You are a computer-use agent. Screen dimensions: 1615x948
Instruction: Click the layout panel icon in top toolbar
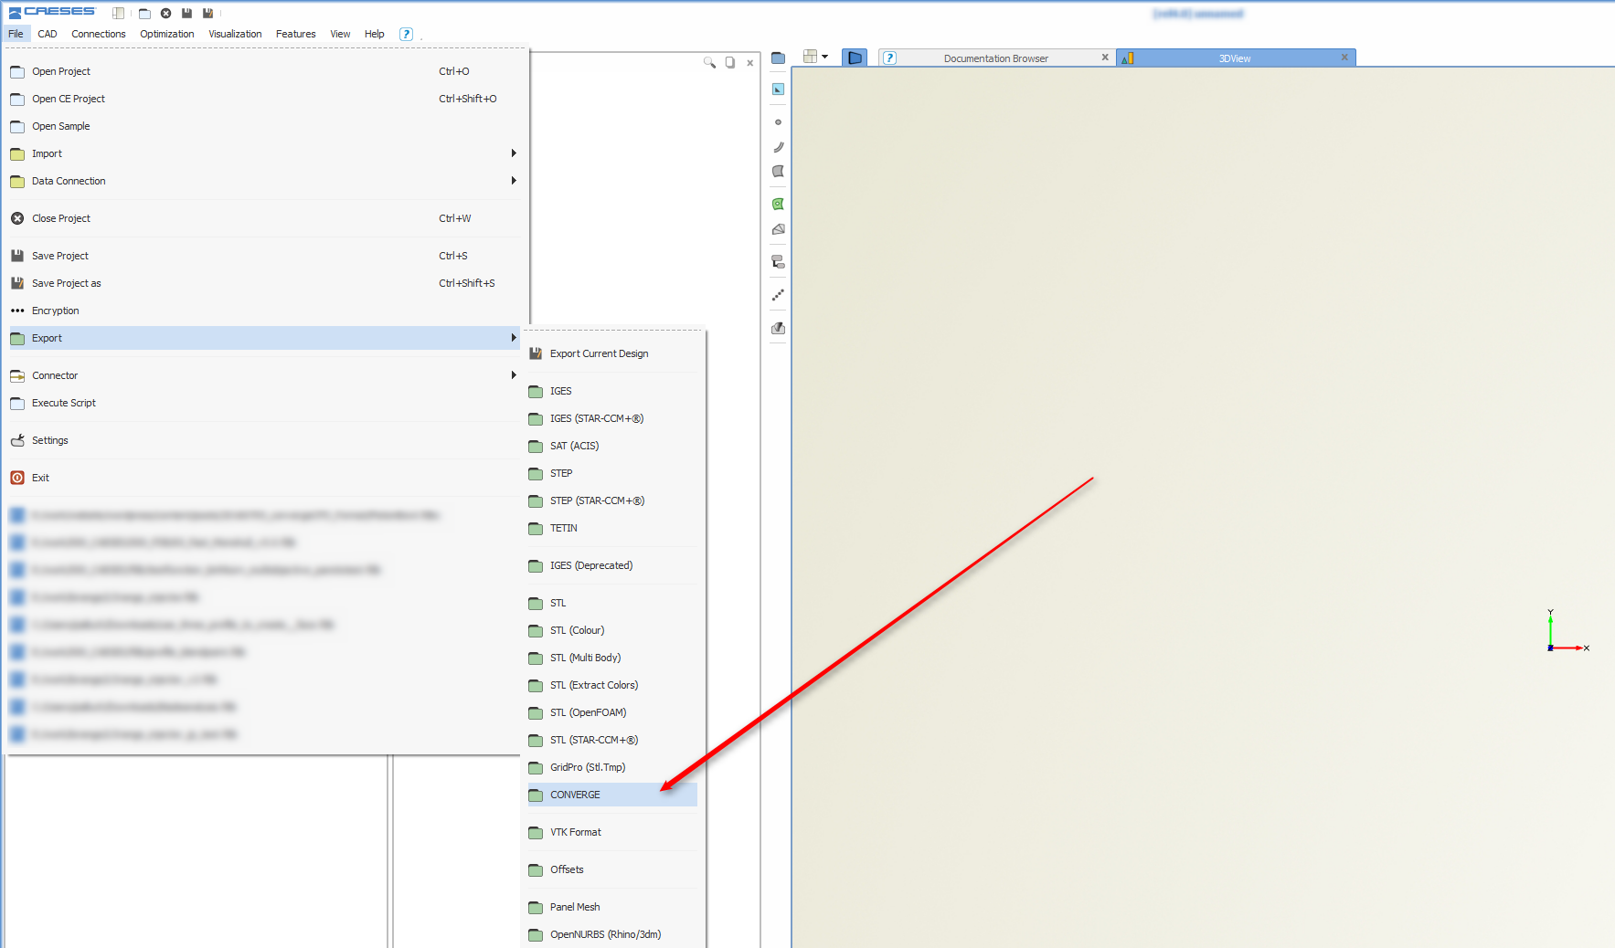[x=118, y=13]
